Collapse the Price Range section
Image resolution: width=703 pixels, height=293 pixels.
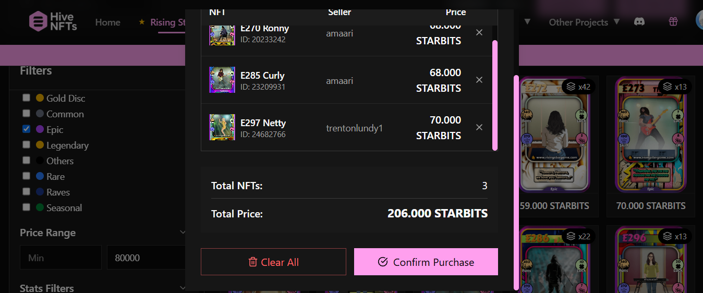[182, 233]
